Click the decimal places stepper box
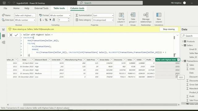Viewport: 198px width, 111px height. click(x=64, y=20)
